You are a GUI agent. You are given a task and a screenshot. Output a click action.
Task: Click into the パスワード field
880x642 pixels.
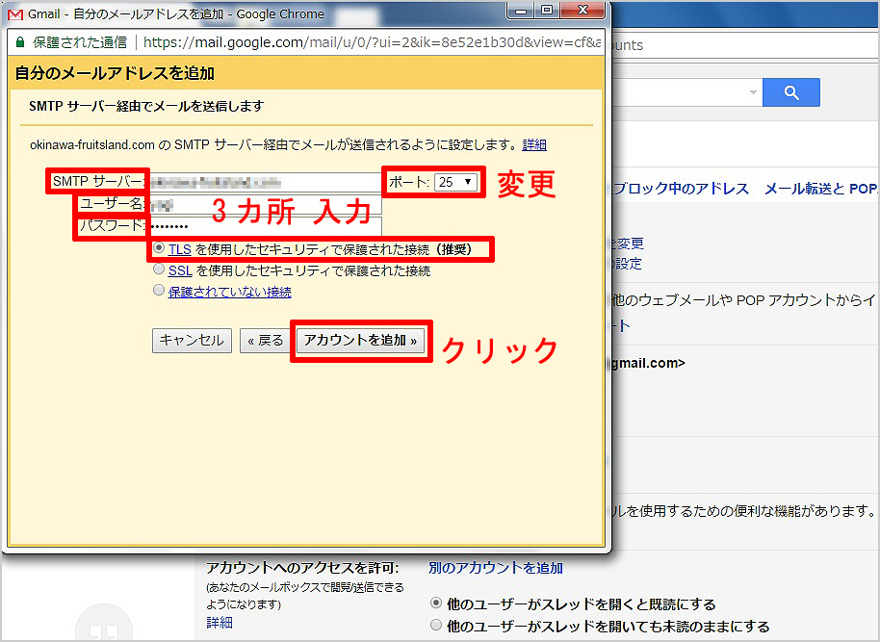[265, 227]
